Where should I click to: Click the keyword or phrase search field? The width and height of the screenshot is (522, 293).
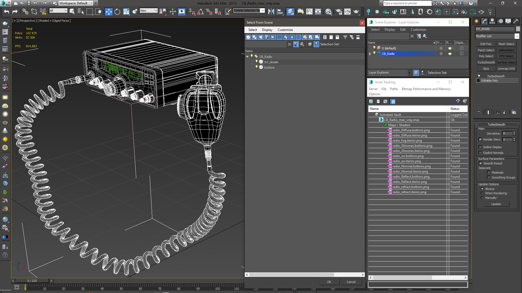click(x=407, y=3)
